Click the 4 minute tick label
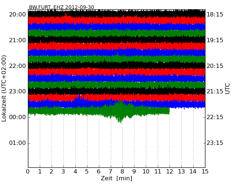This screenshot has width=233, height=186. [x=75, y=172]
